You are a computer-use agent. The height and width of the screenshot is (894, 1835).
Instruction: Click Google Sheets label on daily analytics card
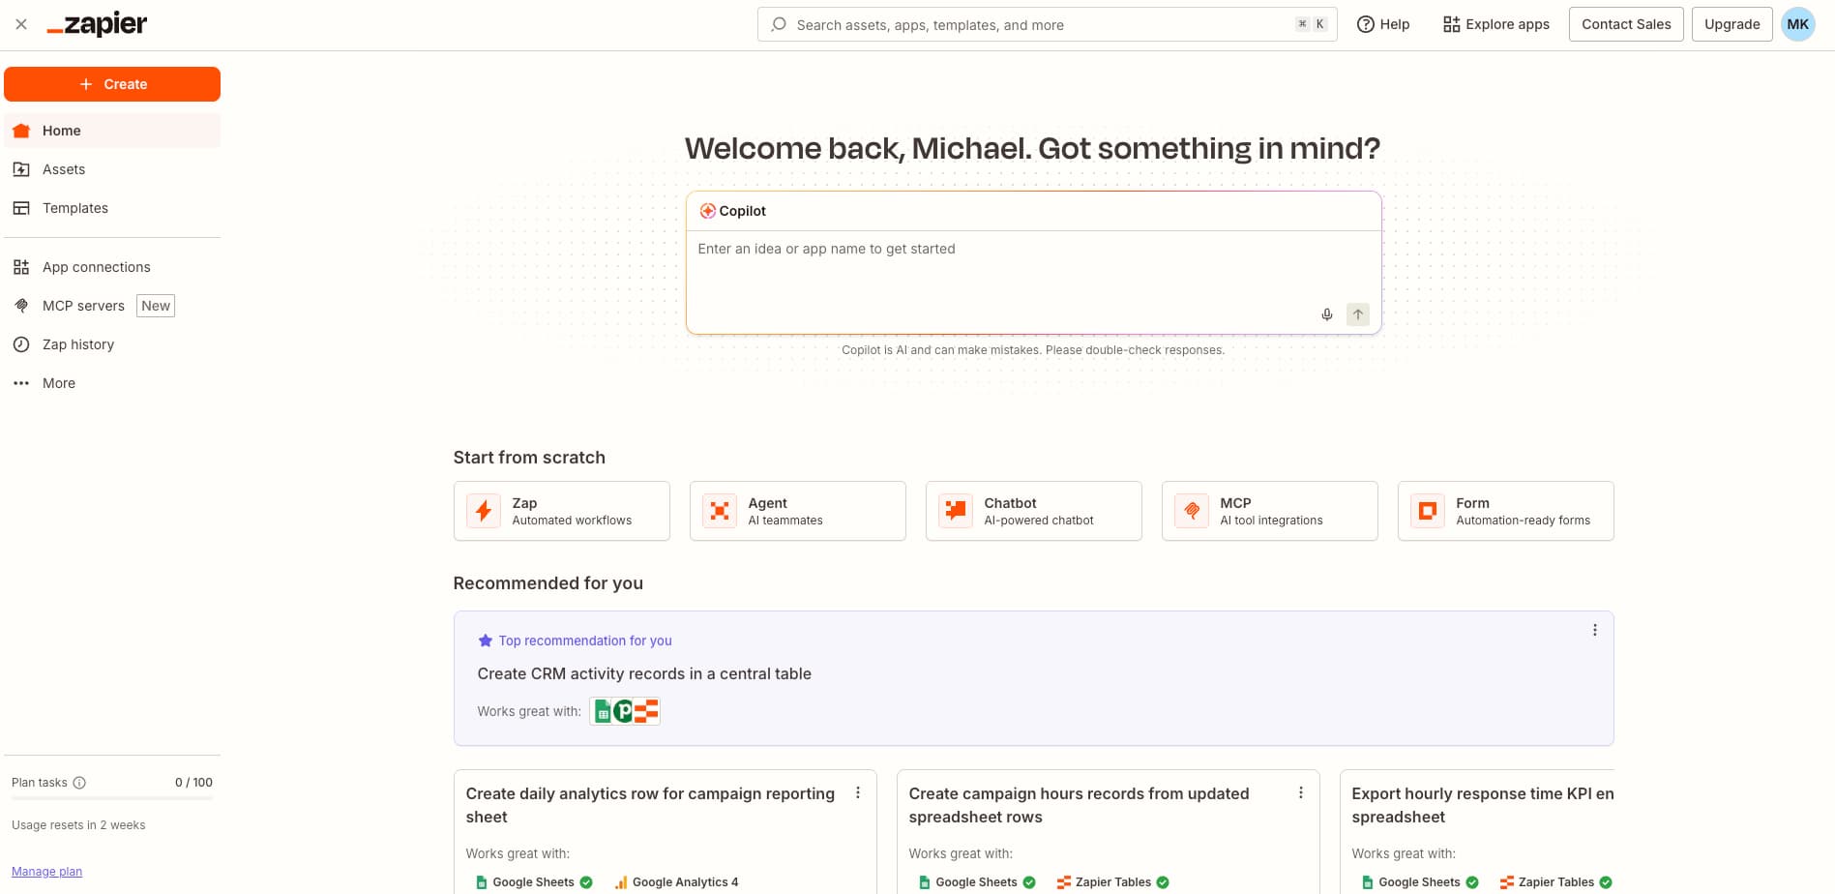534,882
